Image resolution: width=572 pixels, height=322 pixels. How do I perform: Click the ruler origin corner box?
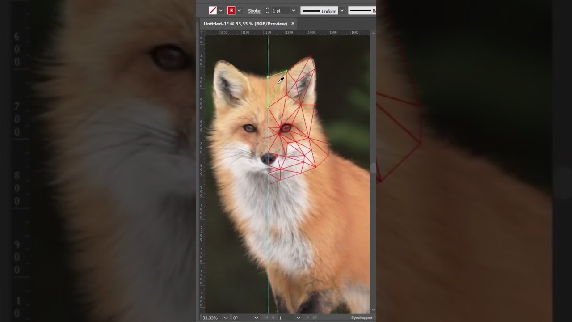pyautogui.click(x=202, y=33)
